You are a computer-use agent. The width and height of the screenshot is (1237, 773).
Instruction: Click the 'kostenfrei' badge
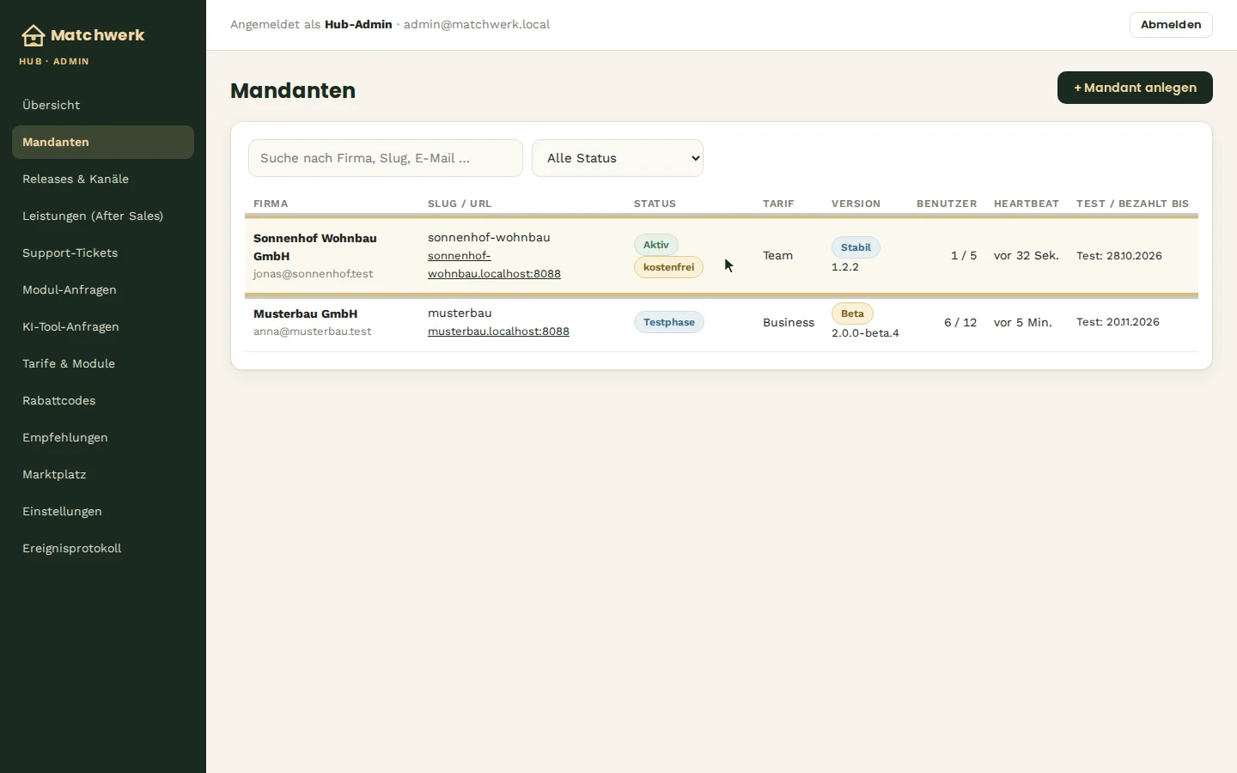(668, 267)
